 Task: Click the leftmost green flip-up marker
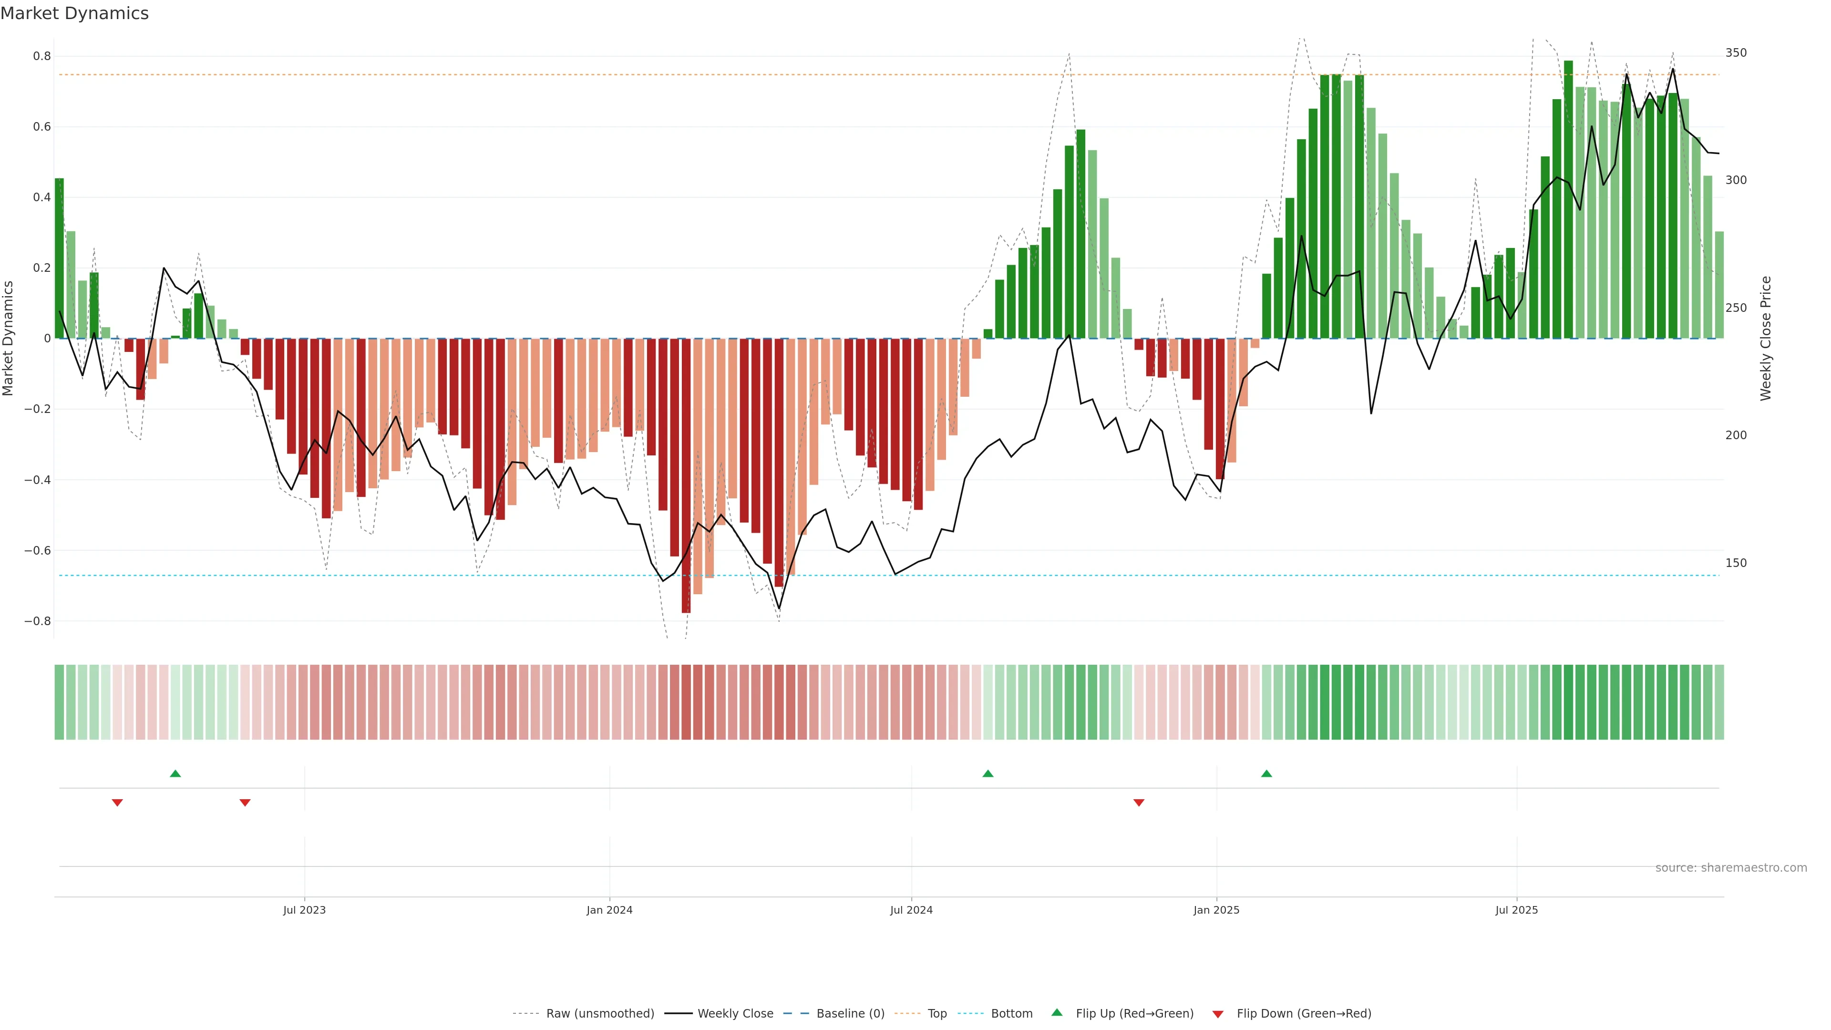pyautogui.click(x=175, y=773)
